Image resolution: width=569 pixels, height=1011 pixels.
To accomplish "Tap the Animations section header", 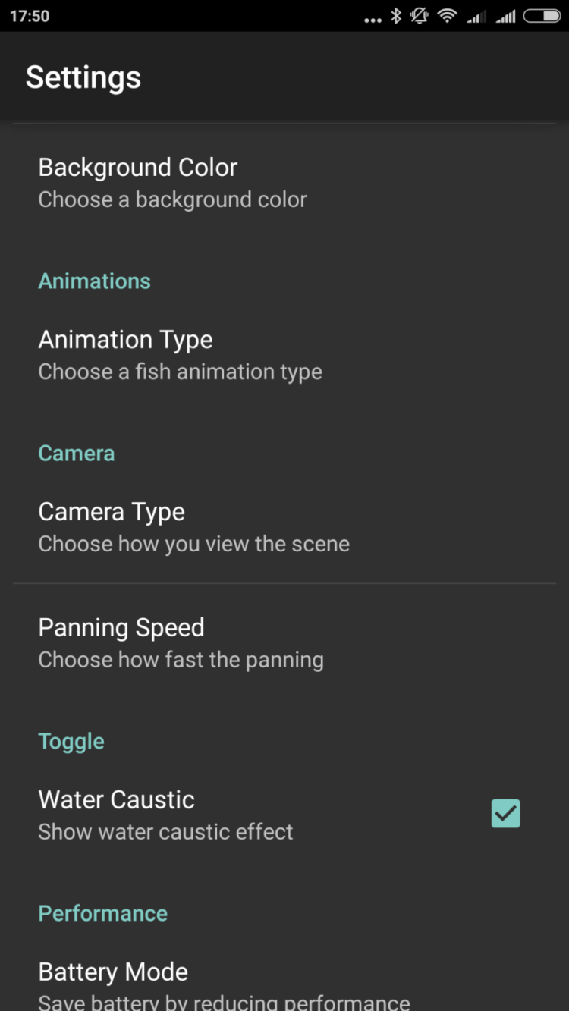I will click(95, 281).
